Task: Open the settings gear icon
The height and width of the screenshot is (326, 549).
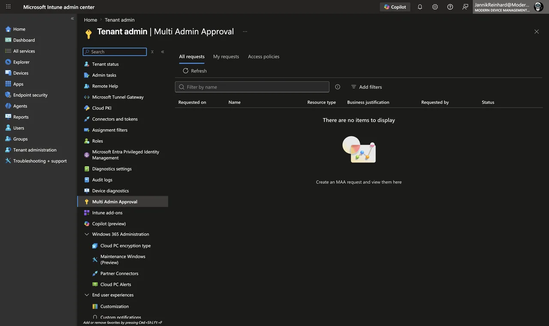Action: coord(435,7)
